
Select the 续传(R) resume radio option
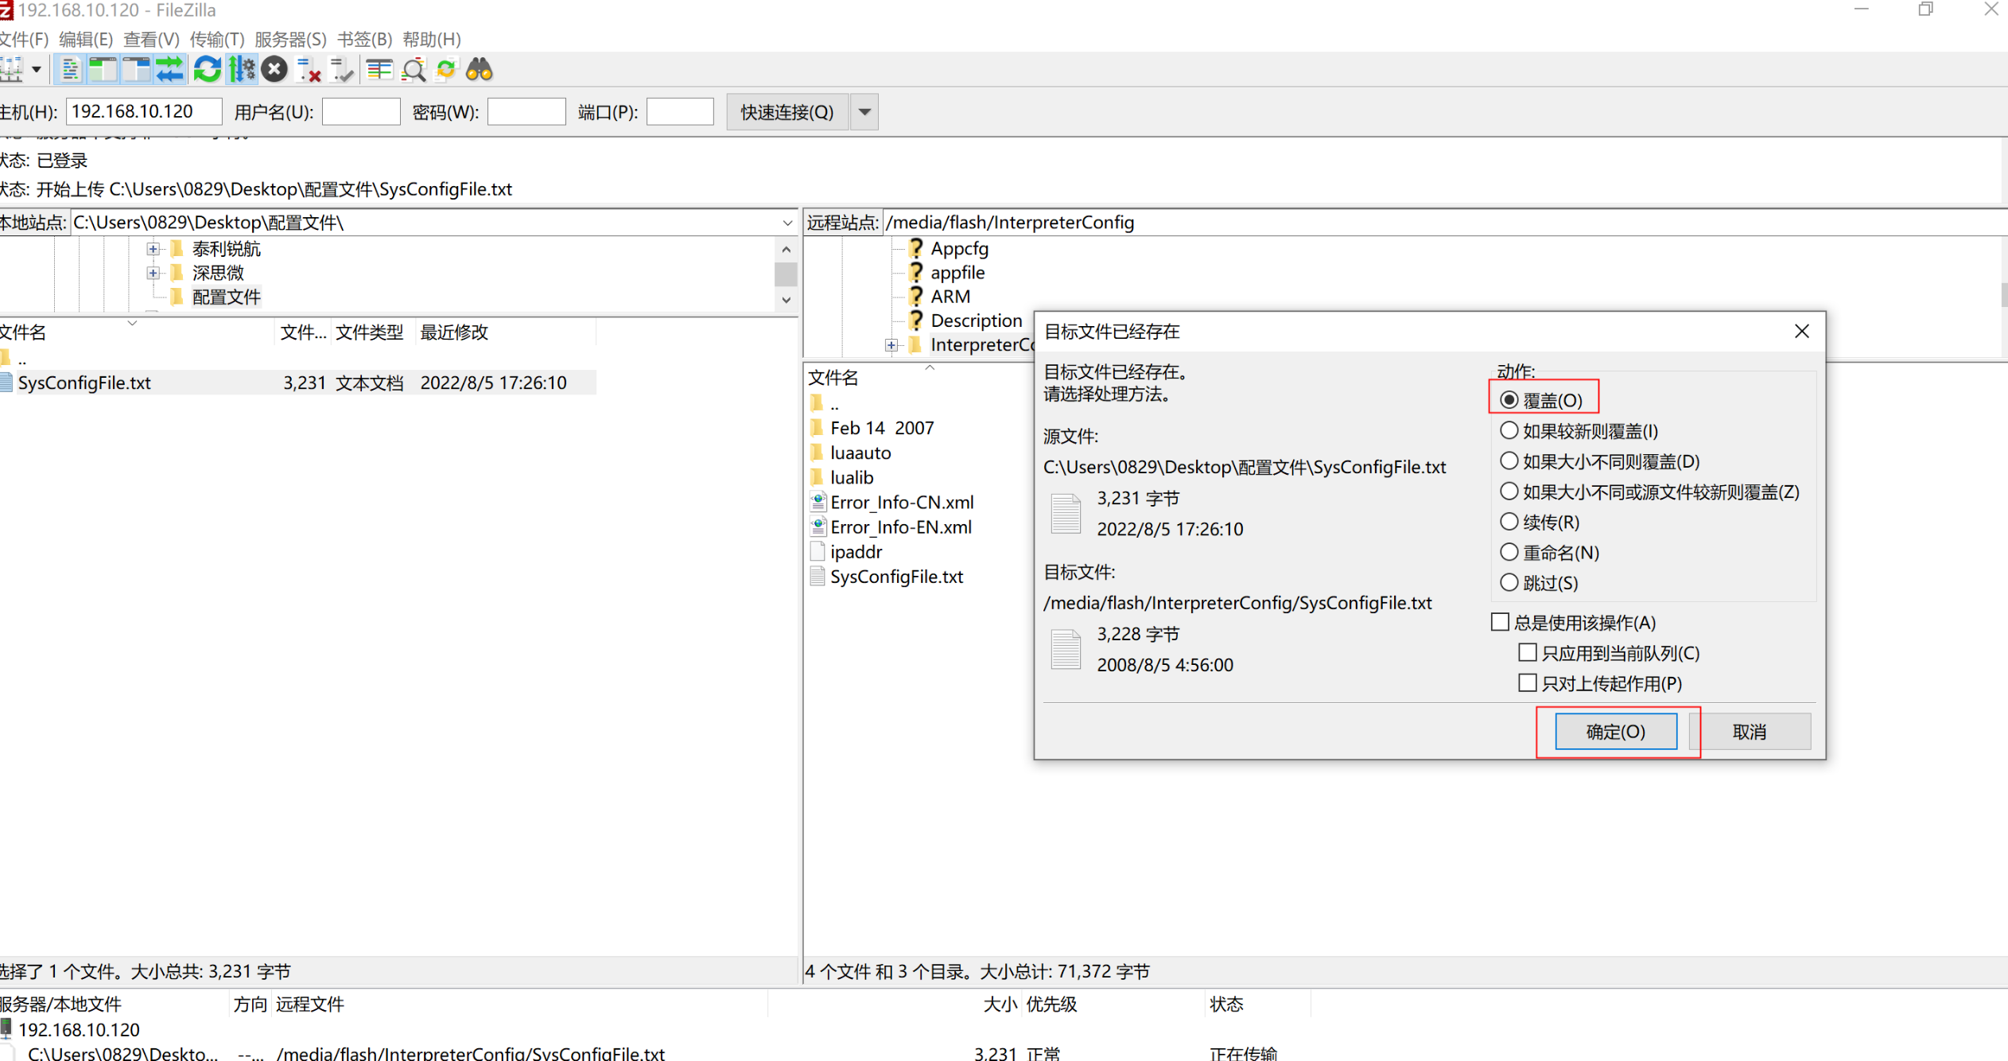click(x=1509, y=522)
